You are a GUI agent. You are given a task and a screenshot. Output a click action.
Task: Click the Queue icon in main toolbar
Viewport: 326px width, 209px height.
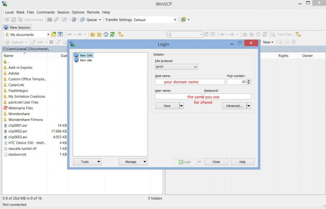82,20
